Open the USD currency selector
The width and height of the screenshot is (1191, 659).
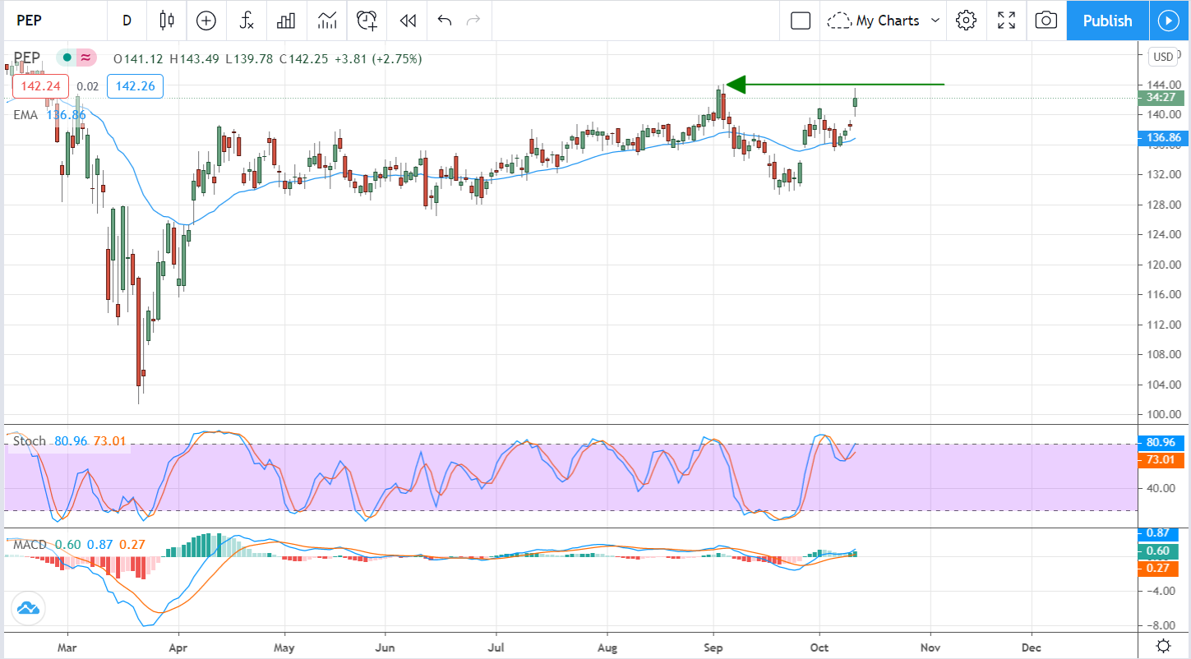click(1163, 57)
